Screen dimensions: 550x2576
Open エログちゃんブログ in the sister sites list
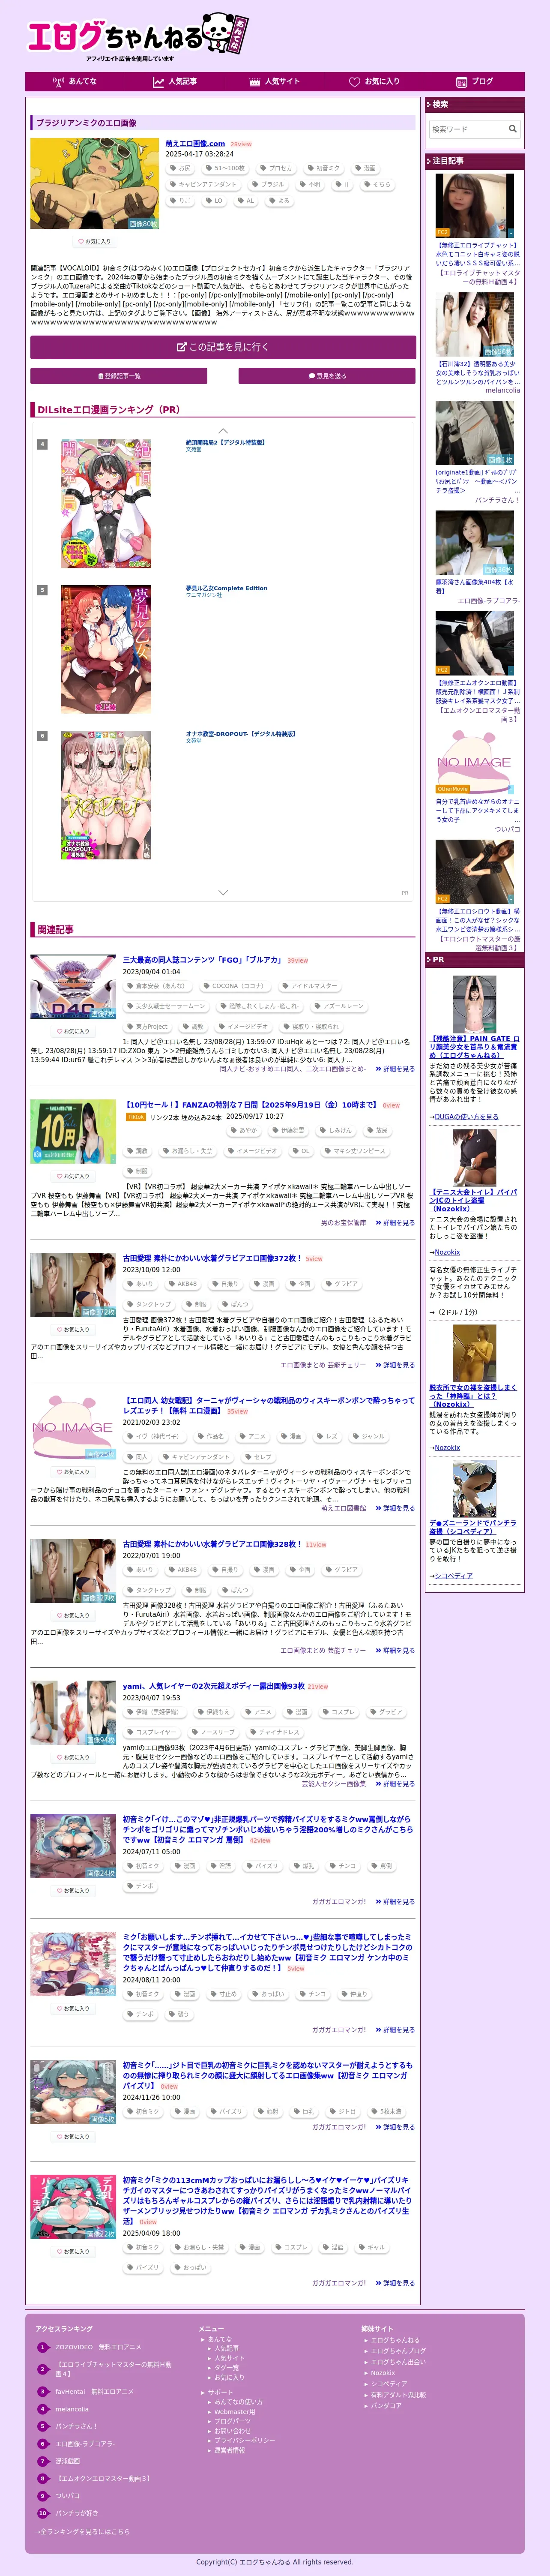tap(398, 2351)
